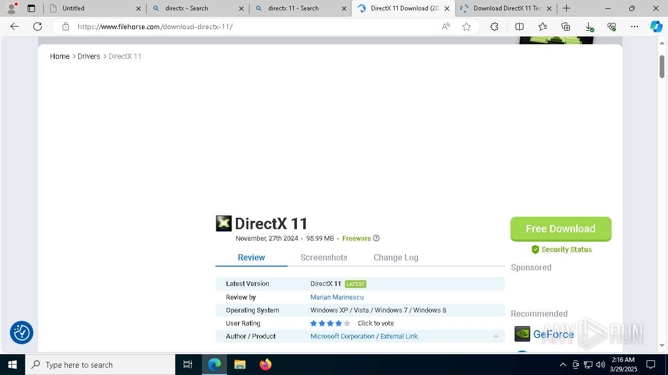The height and width of the screenshot is (375, 668).
Task: Add this page to favorites star
Action: (467, 27)
